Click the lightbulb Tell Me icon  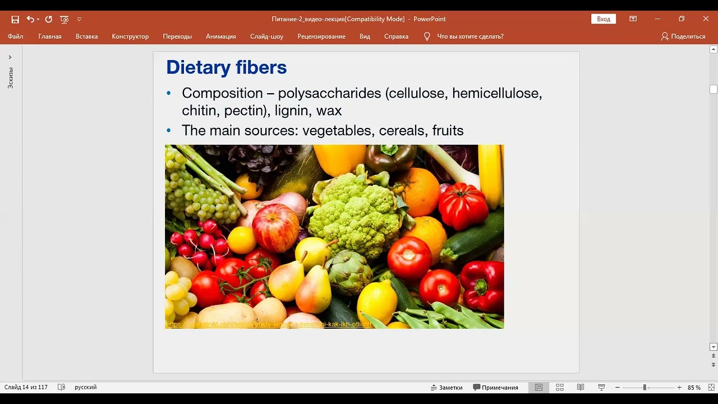pyautogui.click(x=427, y=36)
